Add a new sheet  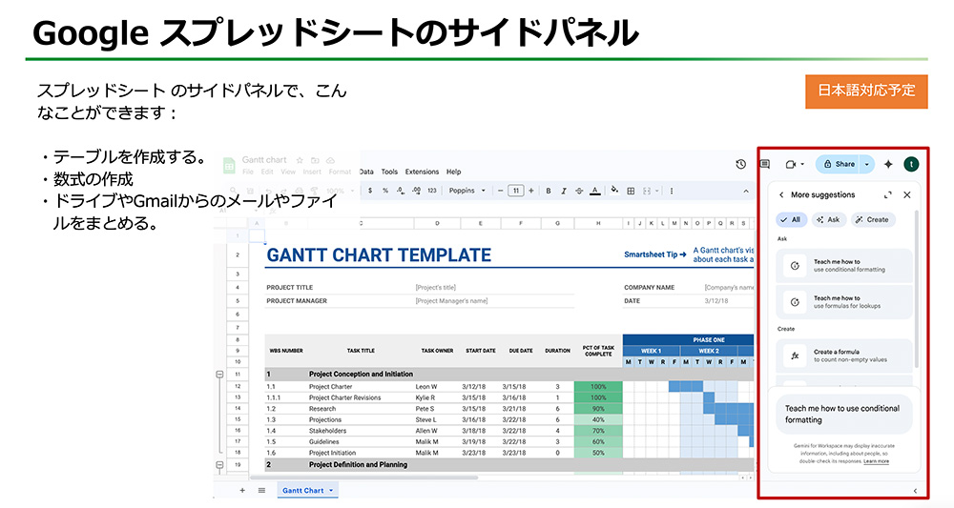click(242, 491)
